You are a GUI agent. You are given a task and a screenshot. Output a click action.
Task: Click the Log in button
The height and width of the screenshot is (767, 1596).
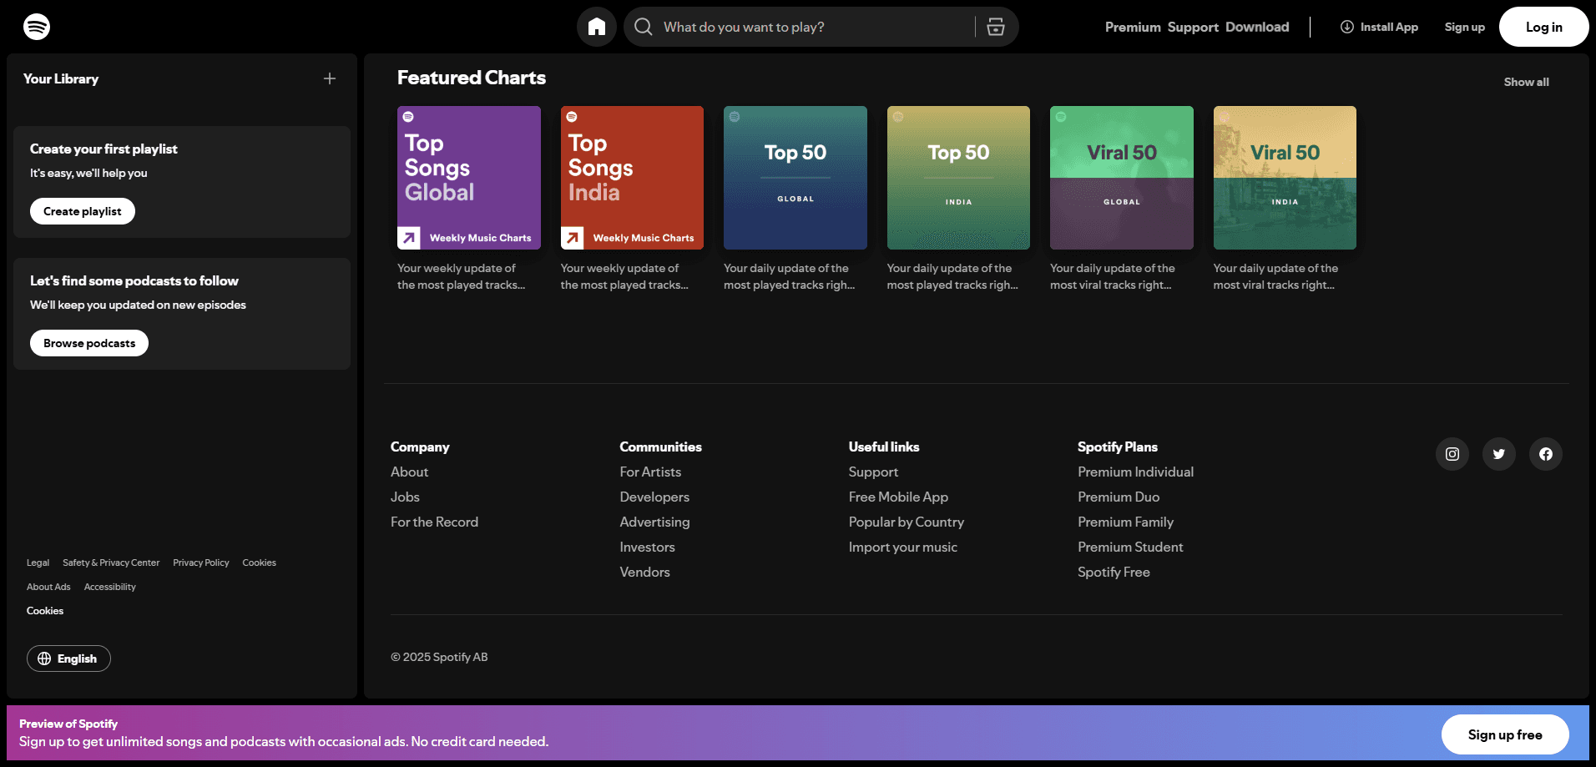[x=1544, y=27]
